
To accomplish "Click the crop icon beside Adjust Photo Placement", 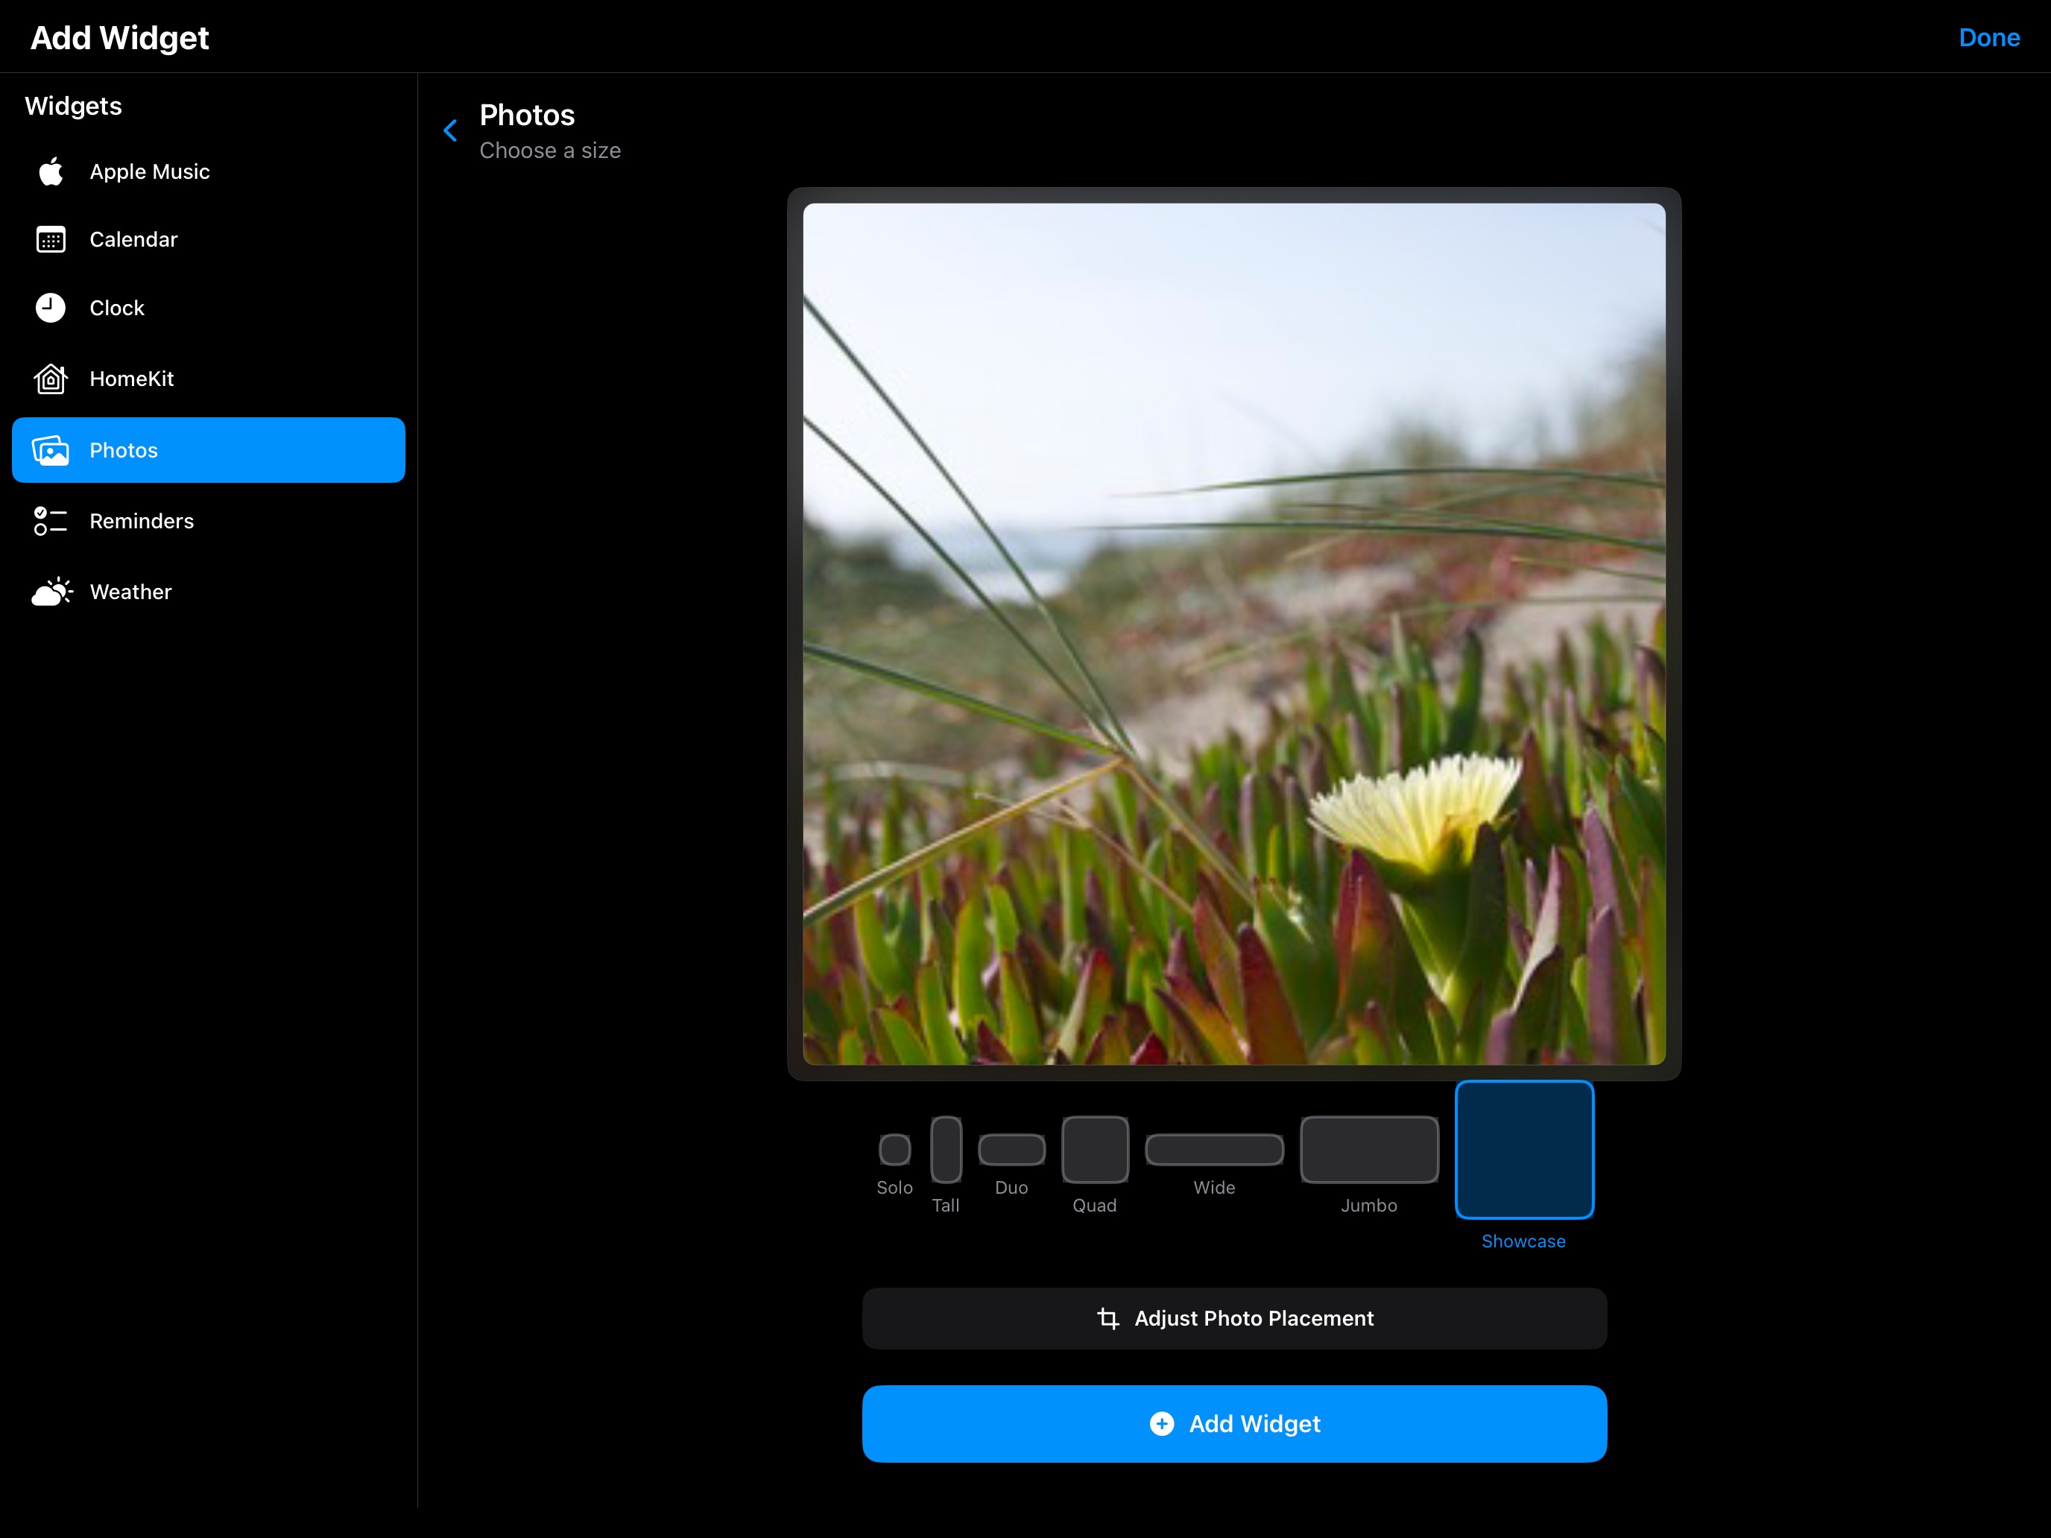I will pos(1108,1318).
